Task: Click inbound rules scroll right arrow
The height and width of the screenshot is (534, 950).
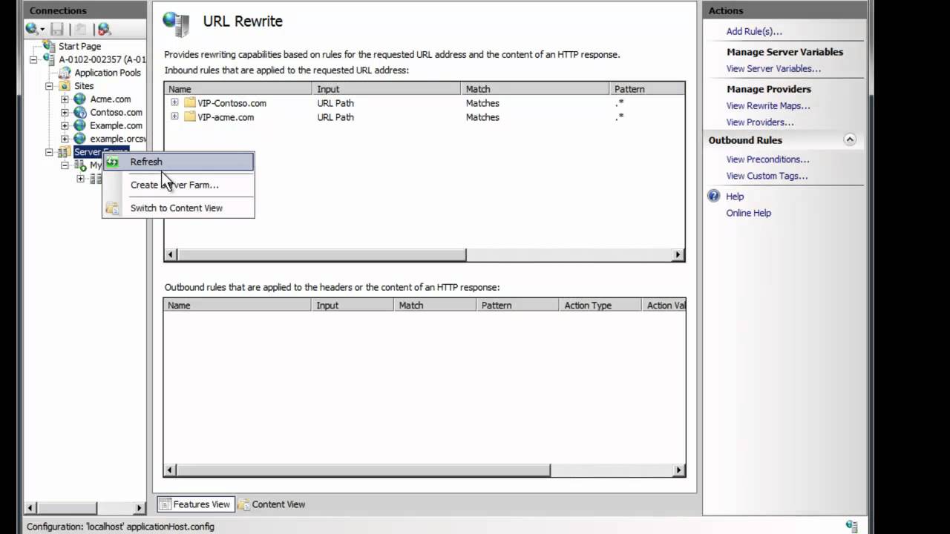Action: pyautogui.click(x=678, y=255)
